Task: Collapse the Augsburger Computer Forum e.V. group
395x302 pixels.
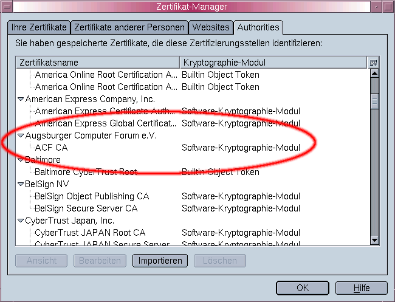Action: pyautogui.click(x=21, y=136)
